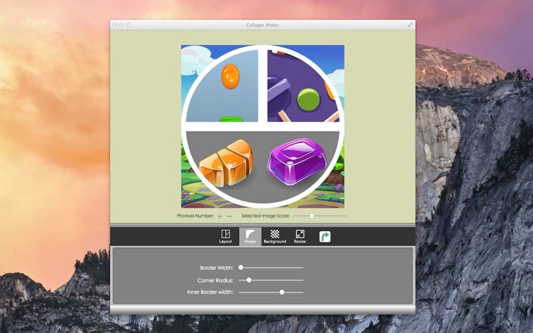Select the Shape tab
Screen dimensions: 533x333
coord(251,236)
